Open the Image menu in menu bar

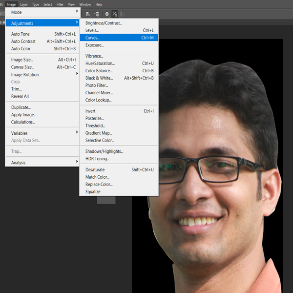tap(11, 4)
